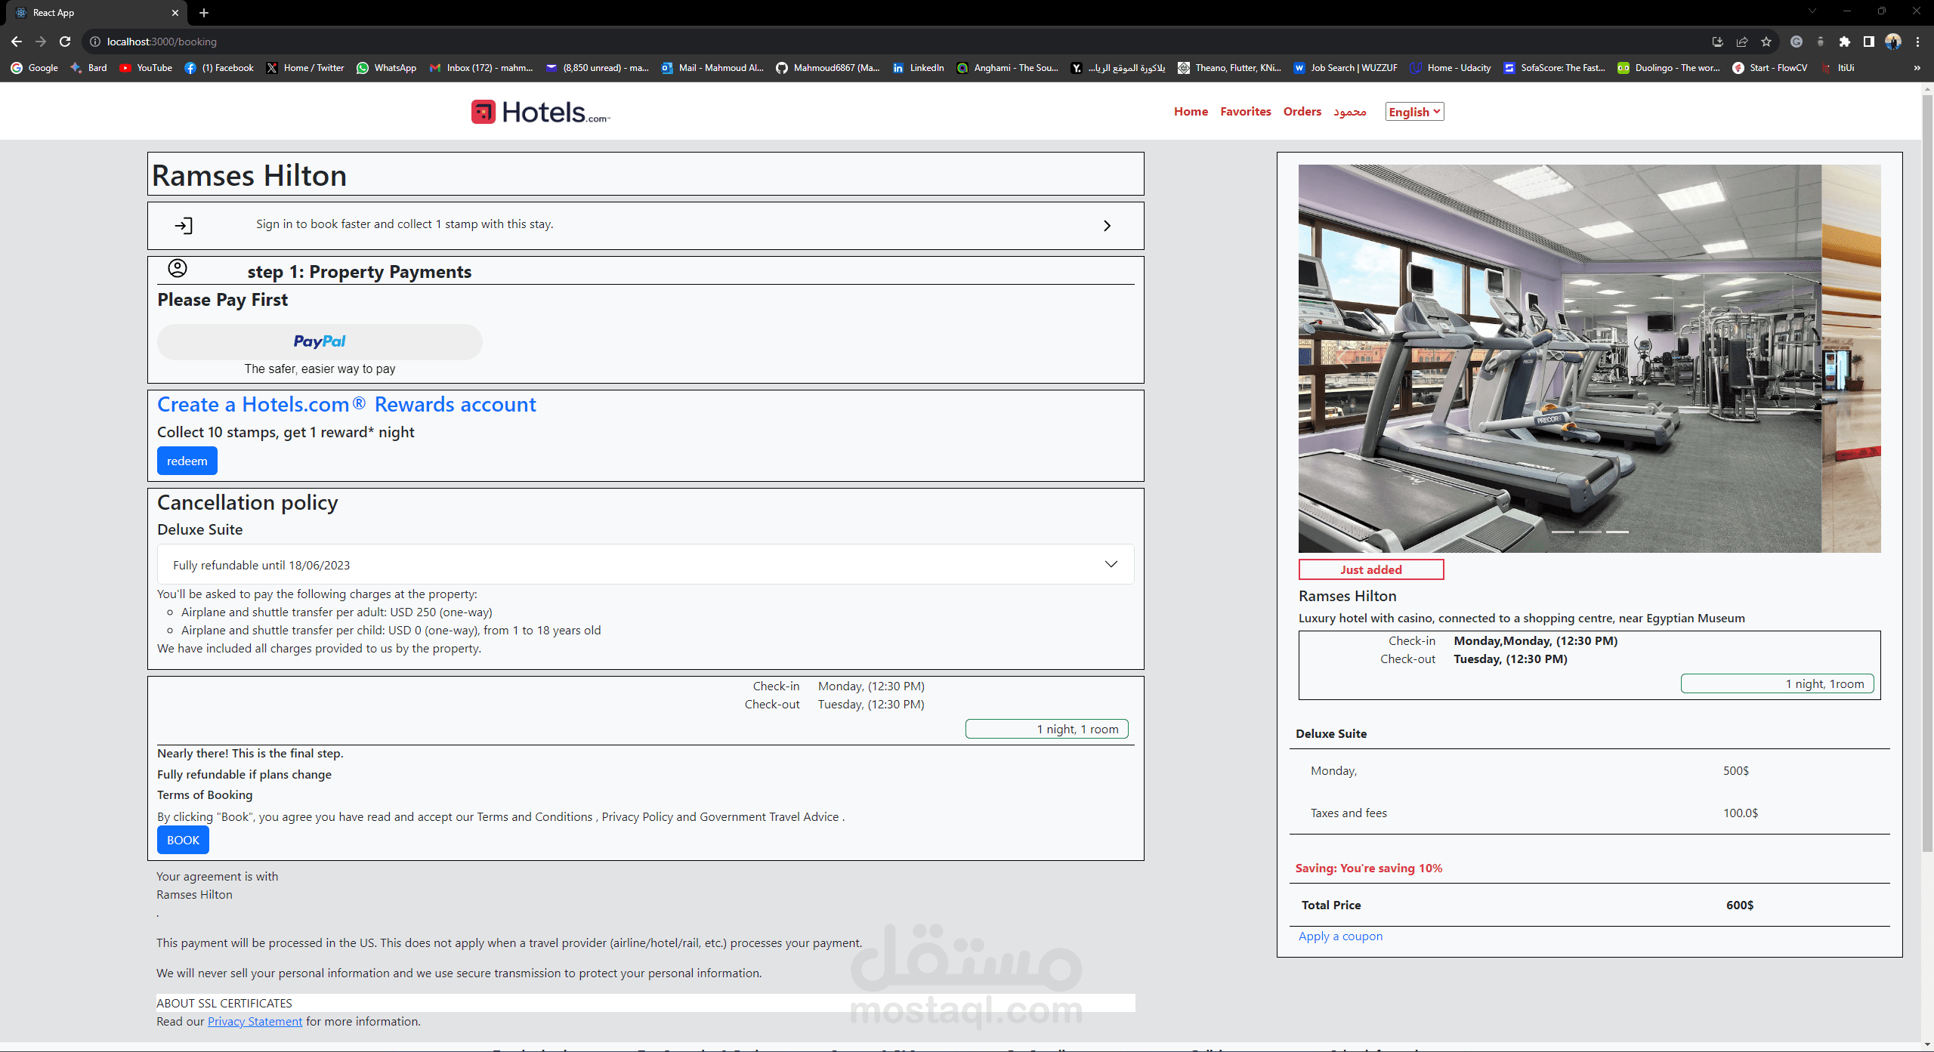The image size is (1934, 1052).
Task: Click the sign-in arrow icon
Action: [x=184, y=225]
